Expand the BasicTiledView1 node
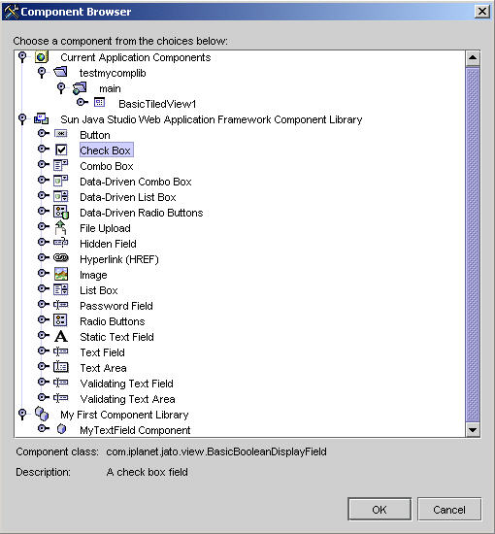This screenshot has height=534, width=495. coord(82,102)
